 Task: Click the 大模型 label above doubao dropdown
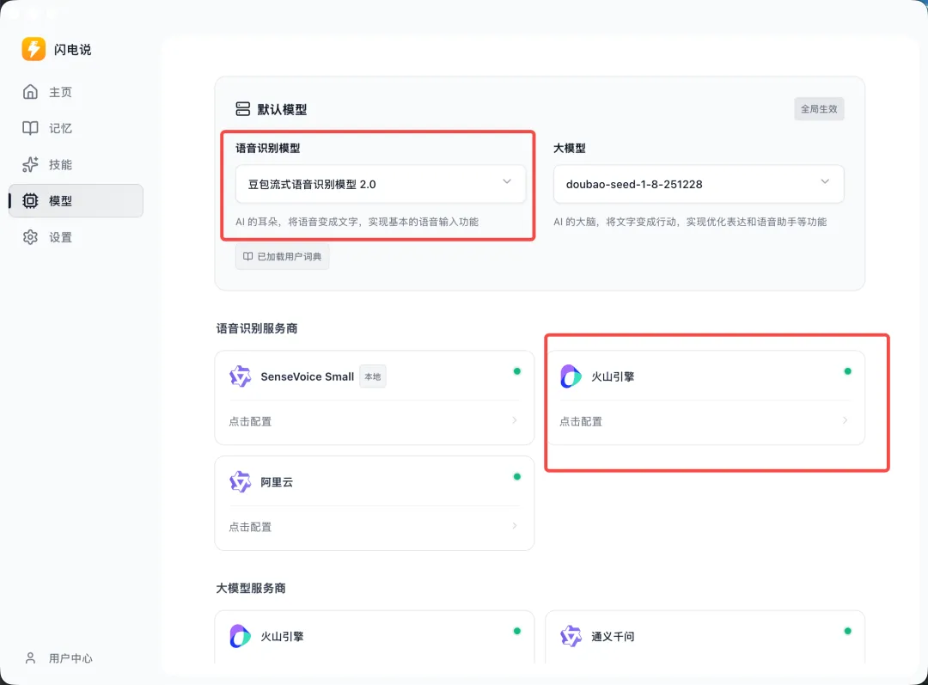coord(570,148)
